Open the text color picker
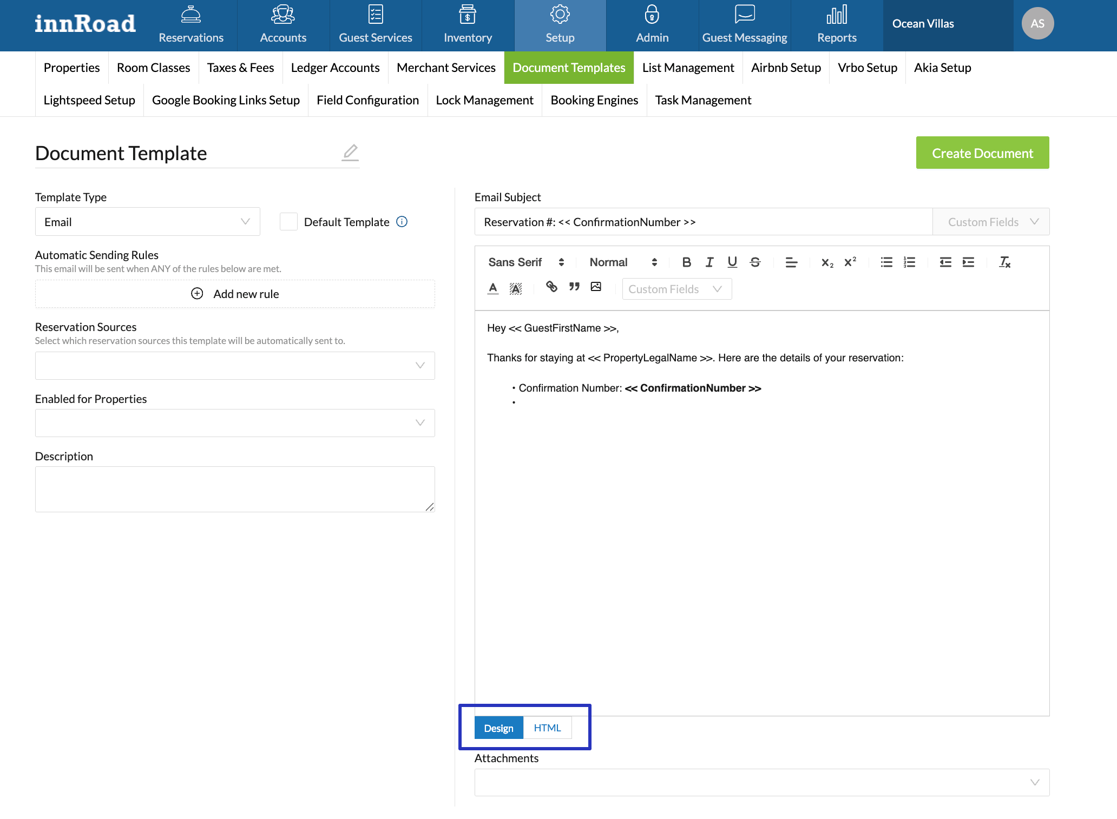This screenshot has width=1117, height=819. tap(492, 288)
